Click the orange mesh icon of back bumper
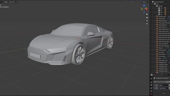This screenshot has height=96, width=170. tap(157, 17)
